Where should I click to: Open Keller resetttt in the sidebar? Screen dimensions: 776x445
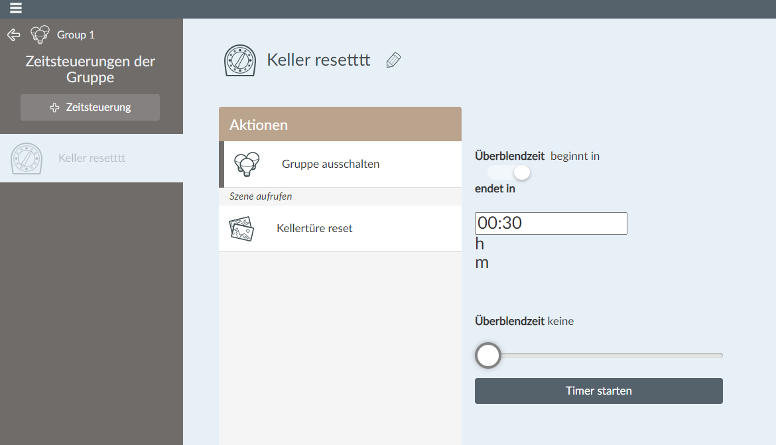click(x=92, y=159)
